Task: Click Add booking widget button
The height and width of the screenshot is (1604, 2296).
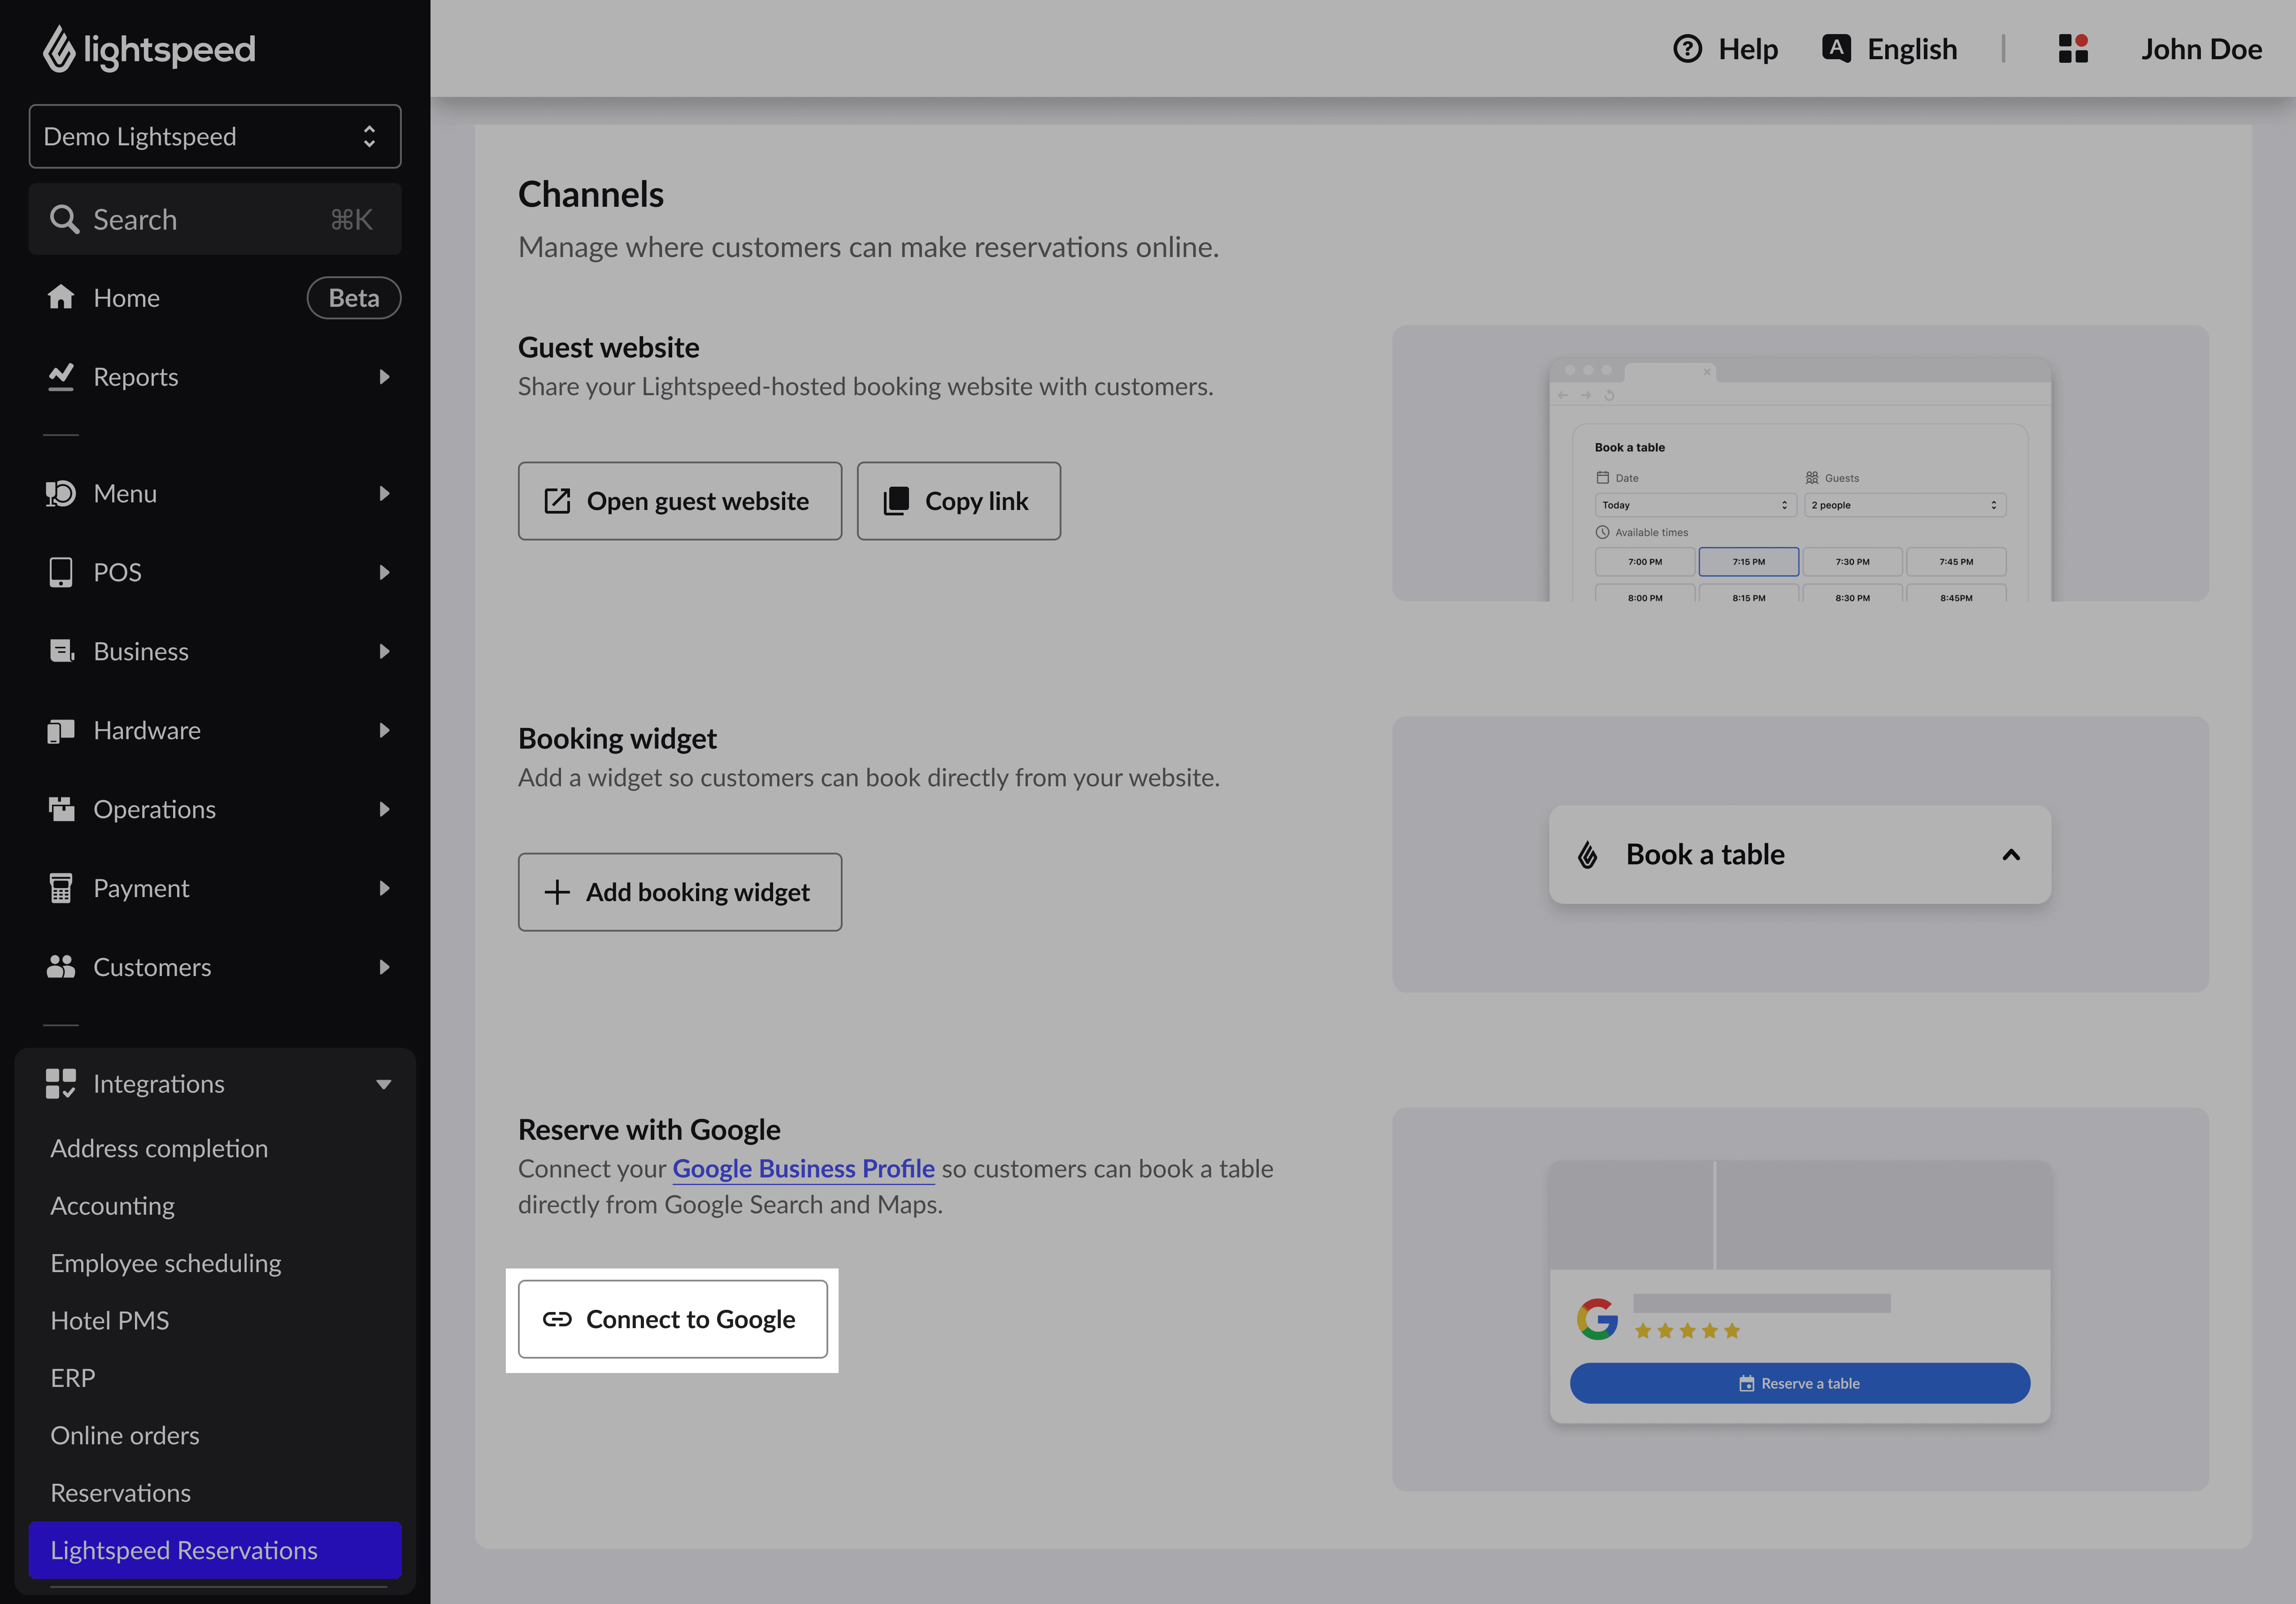Action: point(680,892)
